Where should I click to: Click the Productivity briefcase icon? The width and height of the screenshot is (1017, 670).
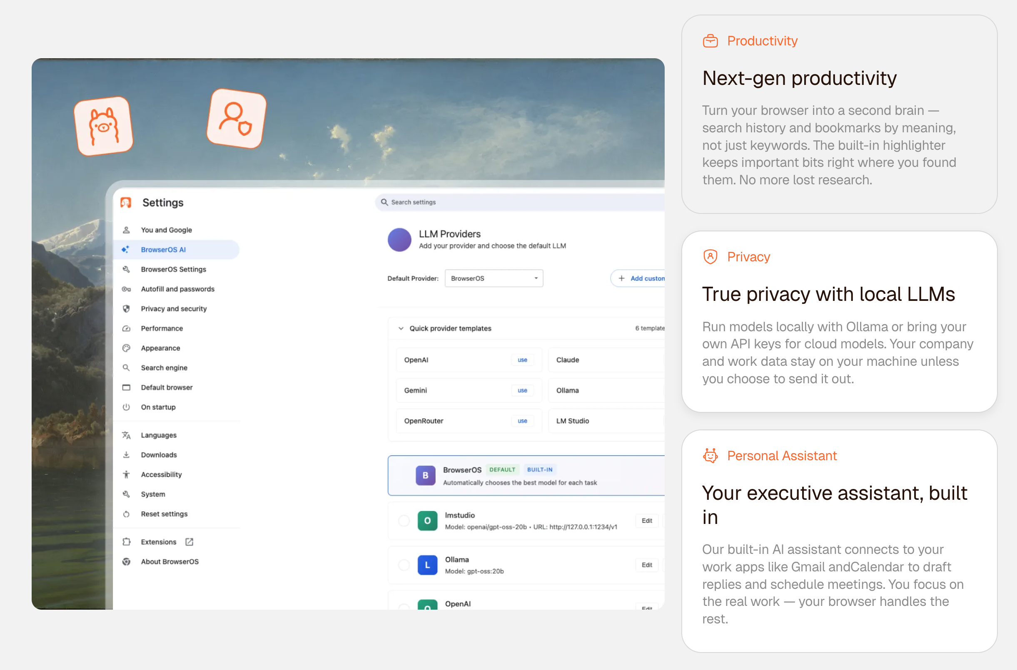(x=710, y=41)
